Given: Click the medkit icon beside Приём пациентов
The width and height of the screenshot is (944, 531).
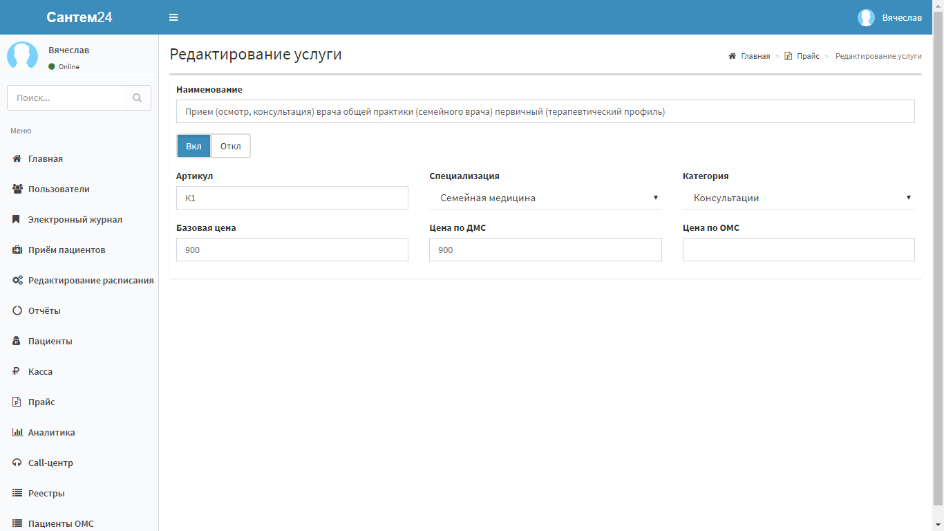Looking at the screenshot, I should click(x=17, y=250).
